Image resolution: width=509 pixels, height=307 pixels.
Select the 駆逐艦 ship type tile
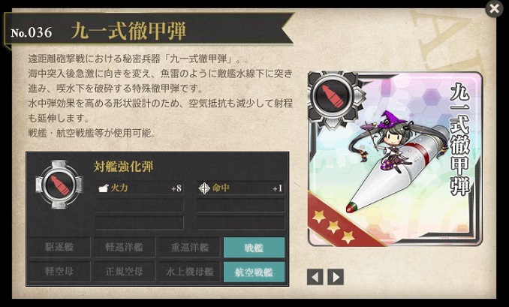(x=59, y=247)
